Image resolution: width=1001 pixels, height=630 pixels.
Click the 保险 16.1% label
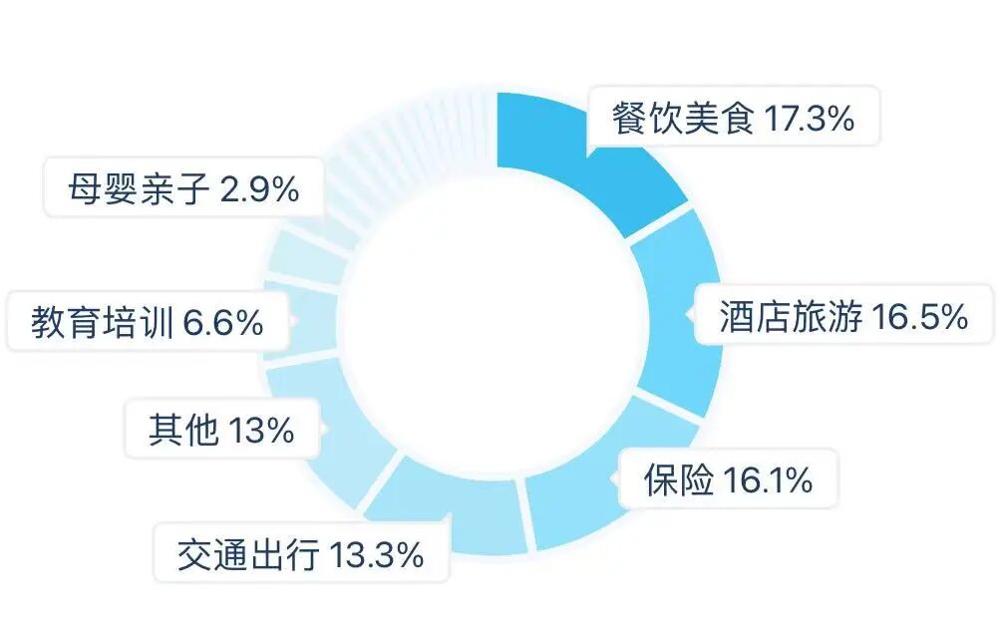(x=728, y=478)
